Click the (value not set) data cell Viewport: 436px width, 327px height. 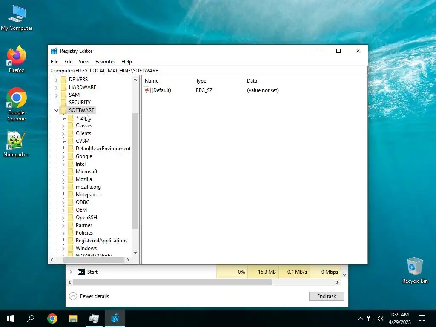263,90
